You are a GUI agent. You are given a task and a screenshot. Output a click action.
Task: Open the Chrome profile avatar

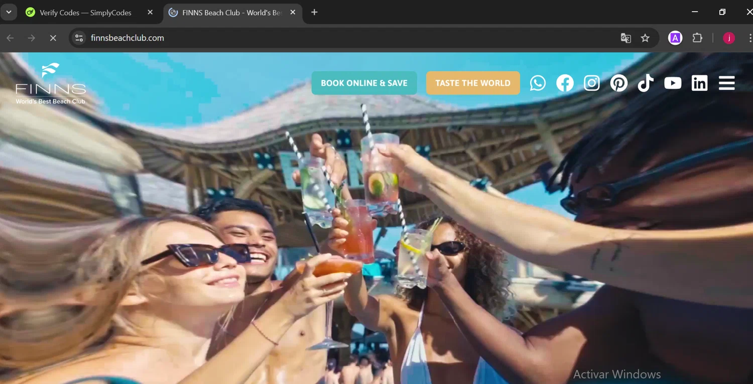pos(729,38)
